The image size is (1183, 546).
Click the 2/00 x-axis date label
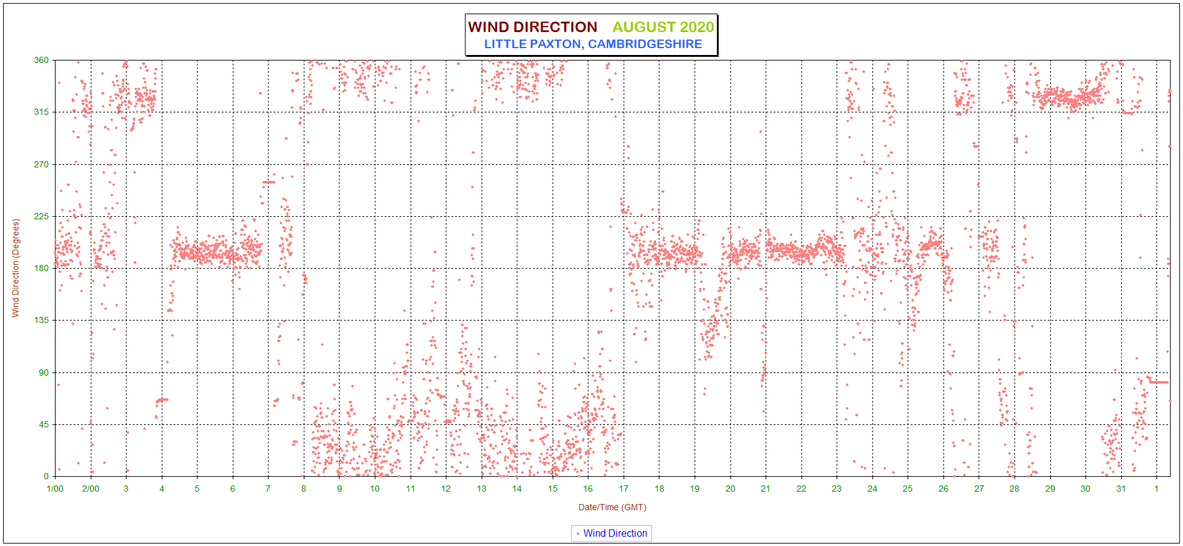tap(91, 489)
